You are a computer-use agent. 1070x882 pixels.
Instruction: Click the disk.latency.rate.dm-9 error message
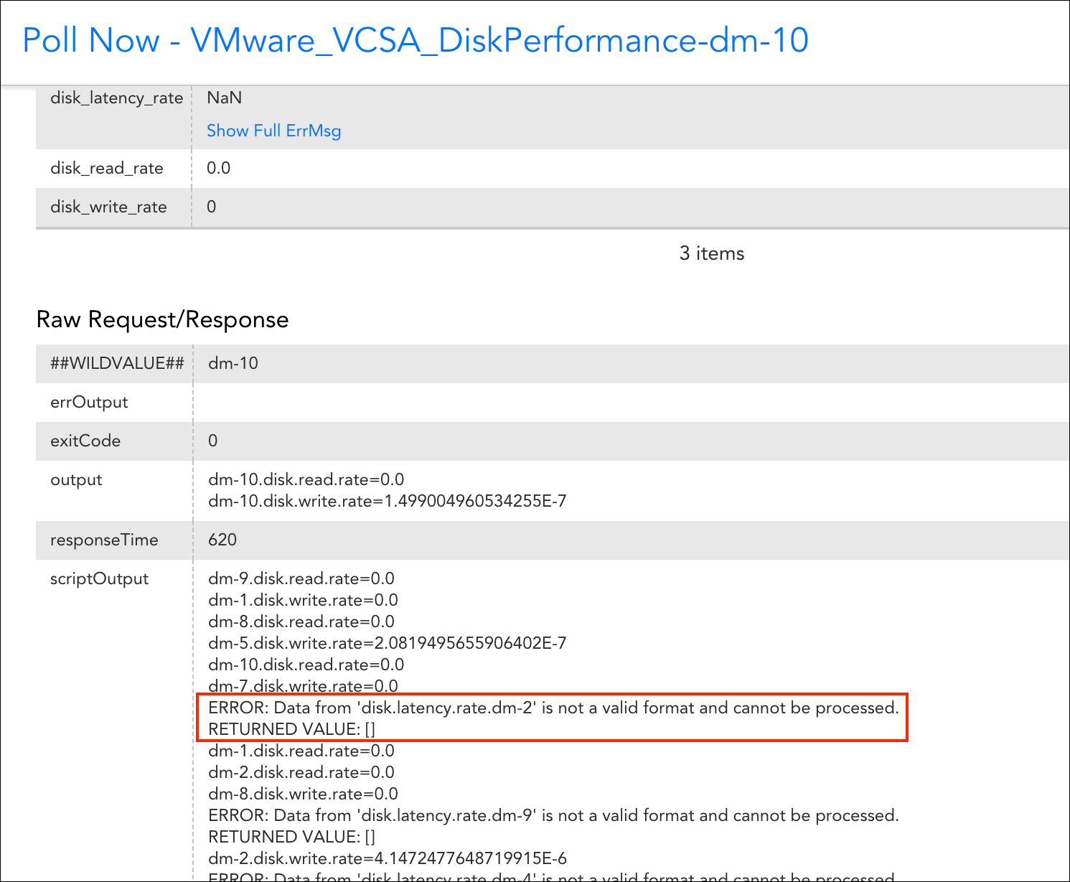[x=553, y=815]
